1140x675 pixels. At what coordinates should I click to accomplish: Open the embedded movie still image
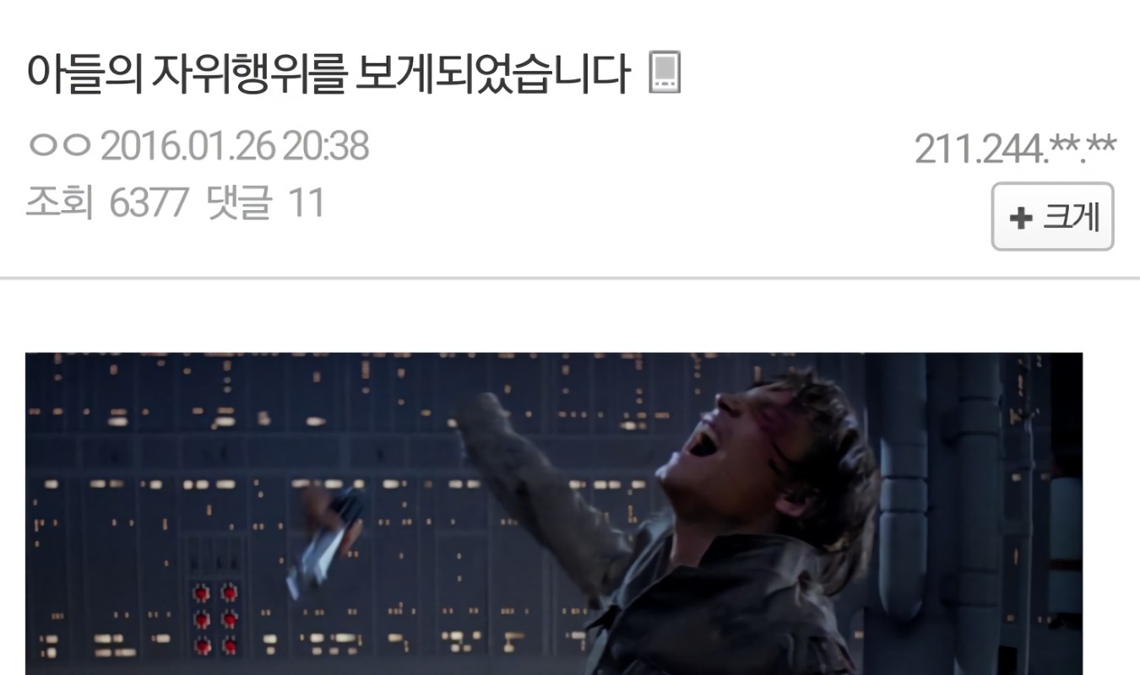click(x=554, y=514)
